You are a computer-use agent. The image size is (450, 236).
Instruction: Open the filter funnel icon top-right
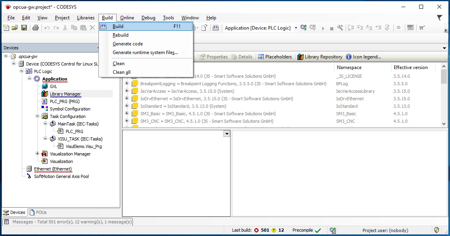[x=439, y=18]
